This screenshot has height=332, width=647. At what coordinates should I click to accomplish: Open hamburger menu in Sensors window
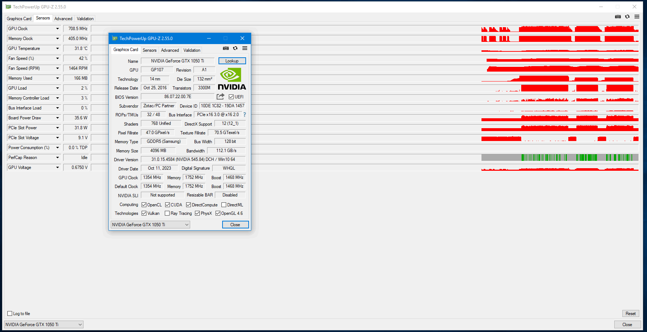[x=637, y=17]
